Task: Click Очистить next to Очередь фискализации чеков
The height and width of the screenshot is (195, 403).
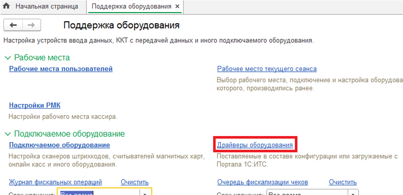Action: [343, 182]
